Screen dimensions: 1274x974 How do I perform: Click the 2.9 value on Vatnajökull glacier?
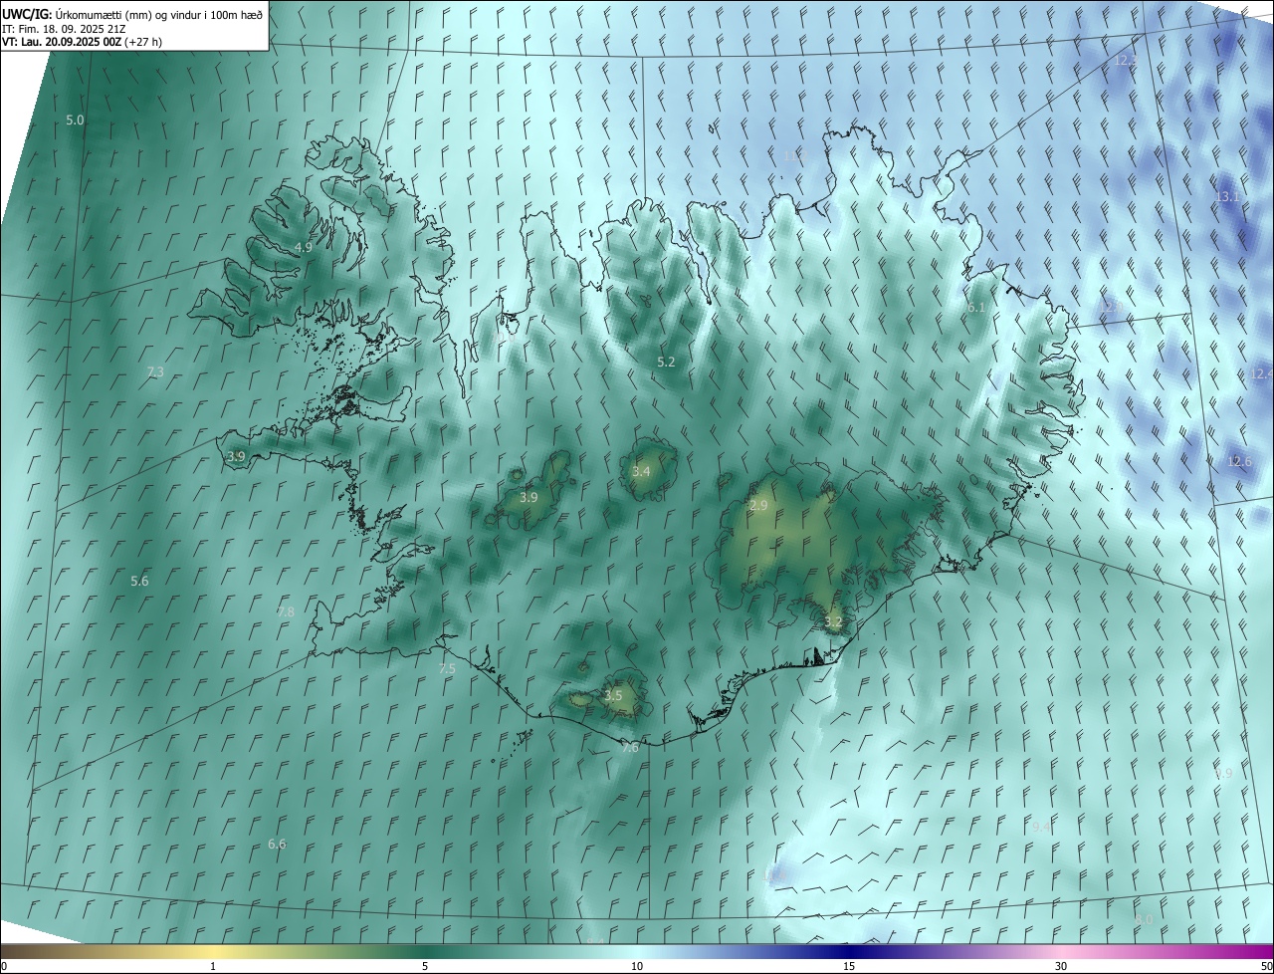coord(758,506)
